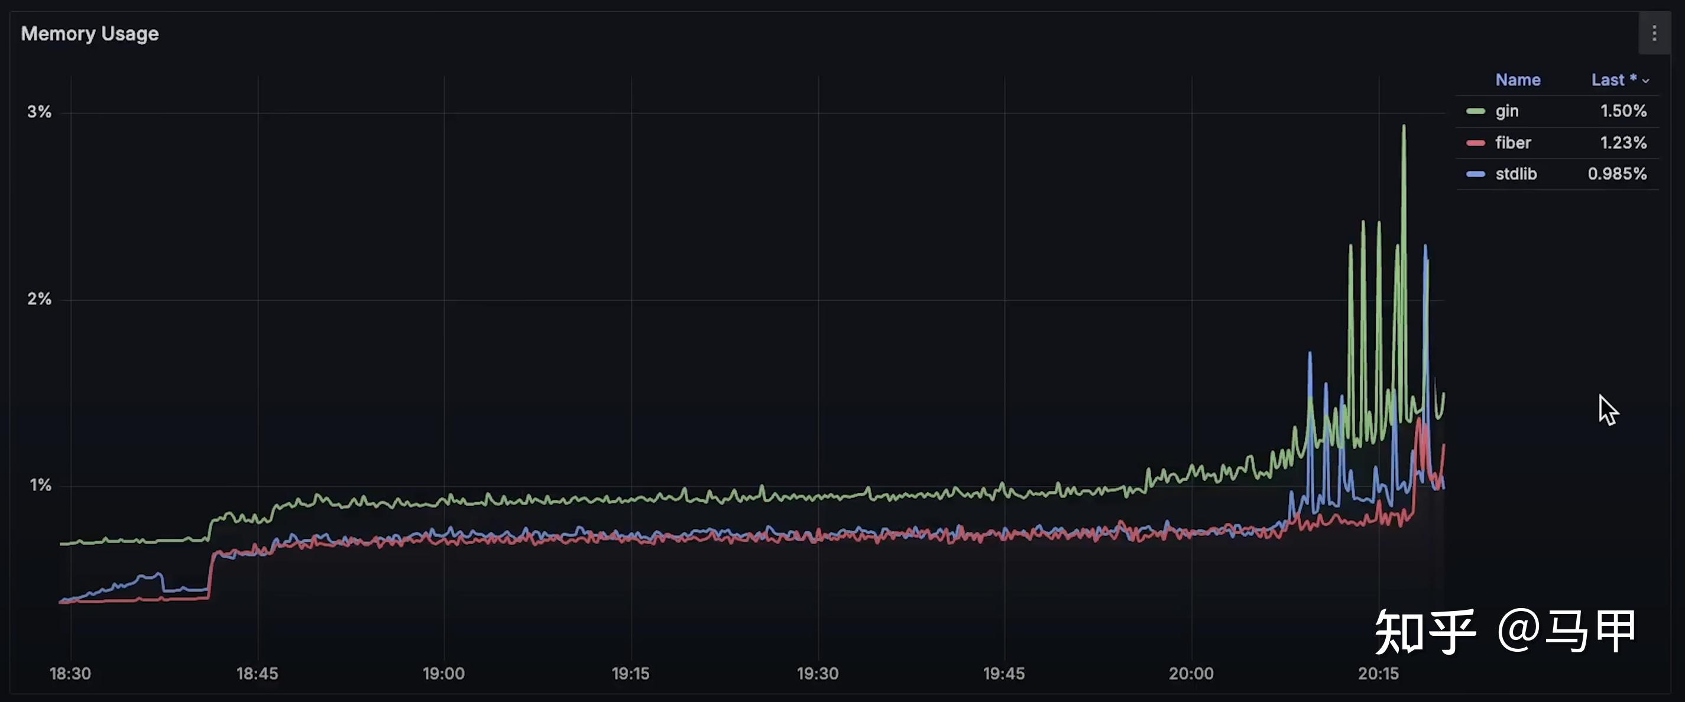Click the 20:00 time axis label
This screenshot has height=702, width=1685.
(x=1191, y=673)
